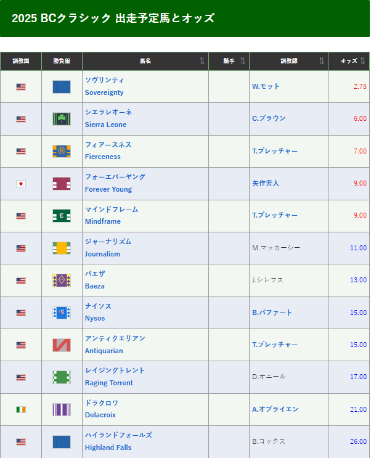This screenshot has width=371, height=458.
Task: Click the 調教国 column header
Action: 21,61
